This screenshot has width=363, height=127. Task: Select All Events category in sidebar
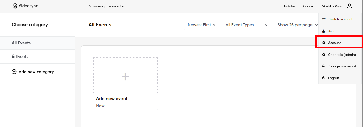pyautogui.click(x=21, y=43)
